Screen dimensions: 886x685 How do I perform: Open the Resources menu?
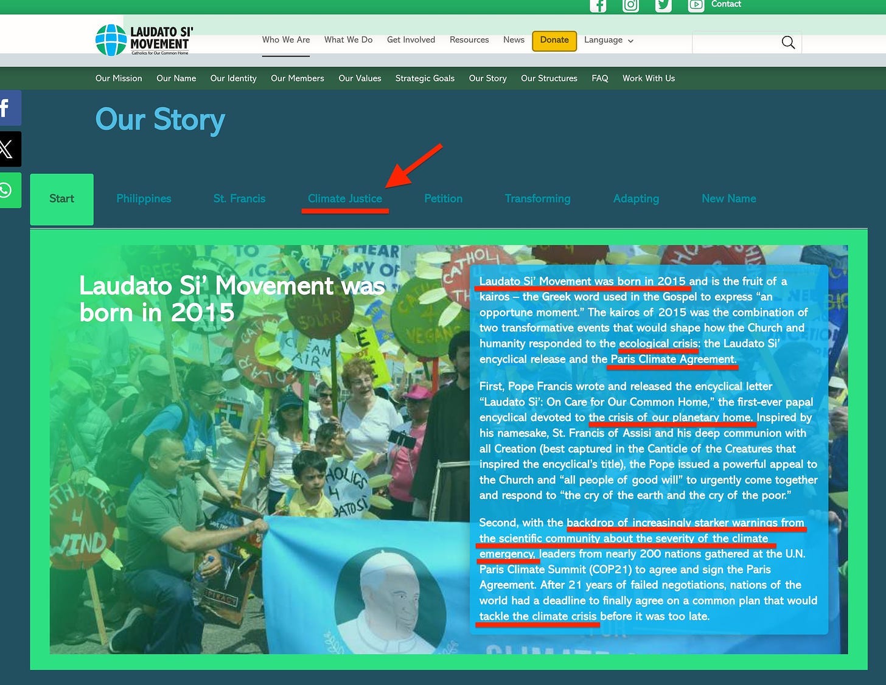click(x=469, y=40)
